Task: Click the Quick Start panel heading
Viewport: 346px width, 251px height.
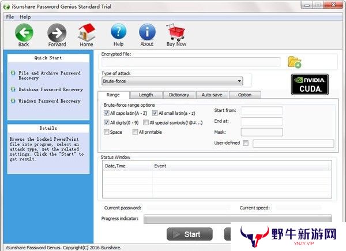Action: [48, 58]
